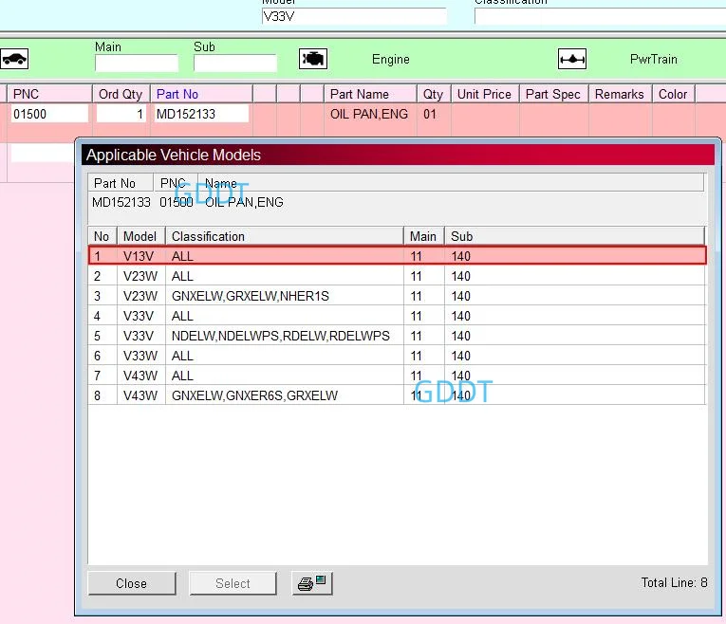
Task: Select row 4 V33V ALL
Action: (398, 316)
